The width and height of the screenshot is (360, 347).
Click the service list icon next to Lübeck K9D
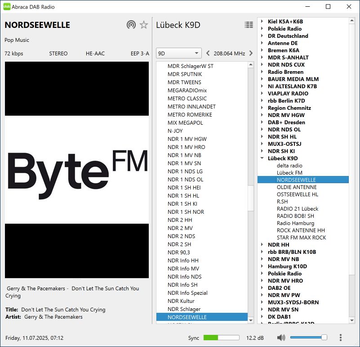coord(249,25)
